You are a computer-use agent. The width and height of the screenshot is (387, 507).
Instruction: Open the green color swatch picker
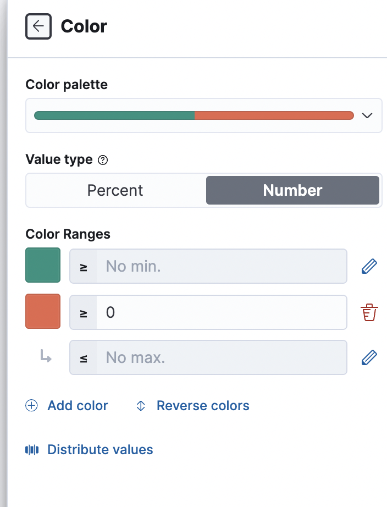click(43, 266)
